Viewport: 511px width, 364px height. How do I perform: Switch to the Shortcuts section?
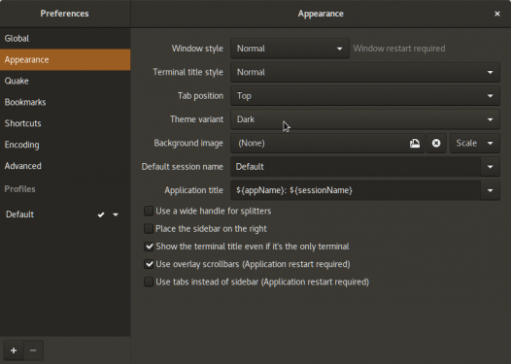65,123
